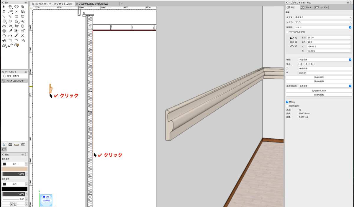Click the 頂点を追加 button
Image resolution: width=354 pixels, height=207 pixels.
[x=319, y=77]
